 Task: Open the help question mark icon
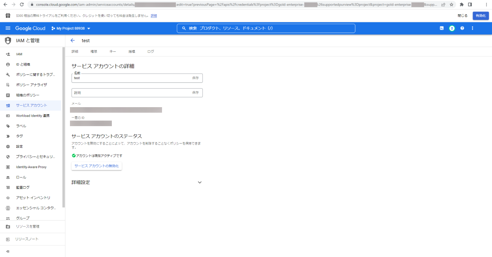[x=462, y=28]
